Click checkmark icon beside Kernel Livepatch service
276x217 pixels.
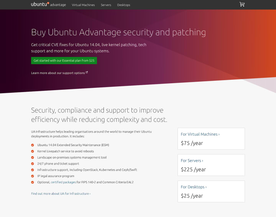pyautogui.click(x=33, y=151)
